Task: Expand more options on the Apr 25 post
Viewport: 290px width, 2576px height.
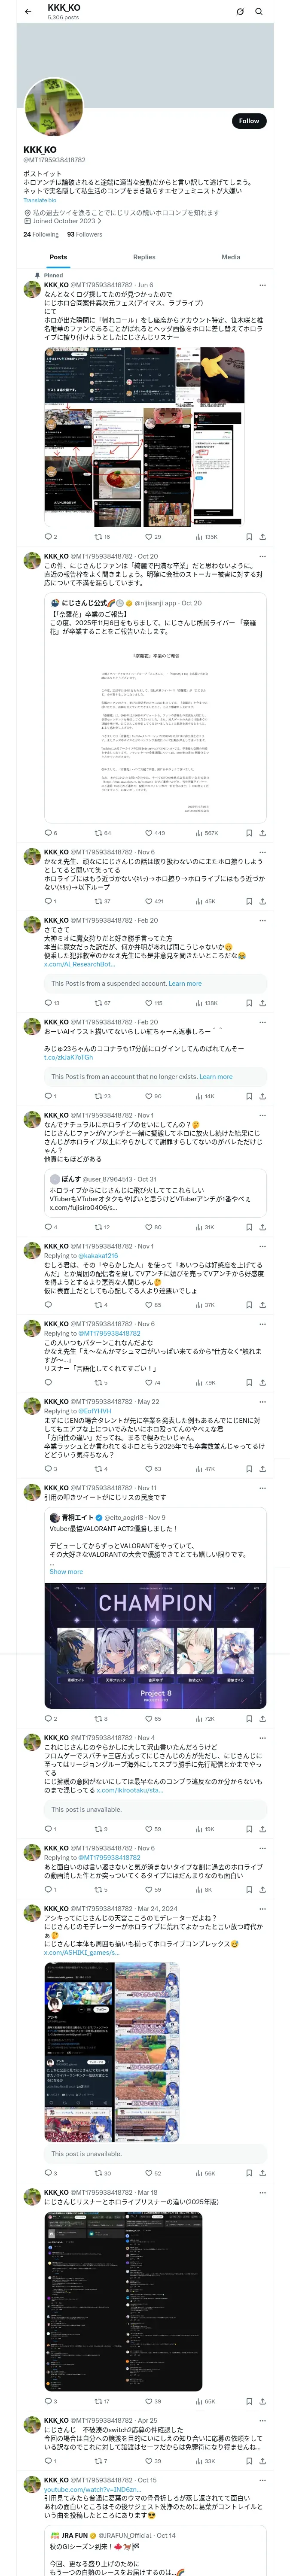Action: pos(262,2420)
